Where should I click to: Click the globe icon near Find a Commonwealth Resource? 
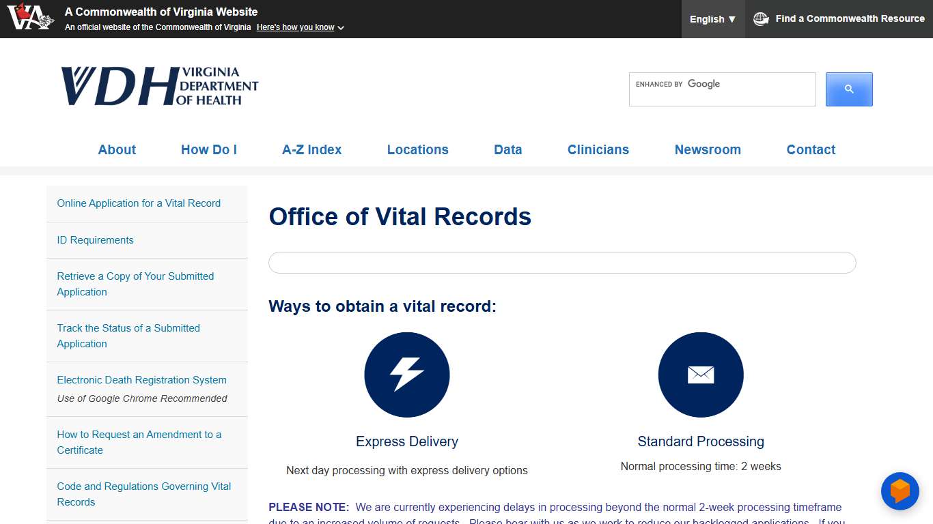tap(760, 18)
